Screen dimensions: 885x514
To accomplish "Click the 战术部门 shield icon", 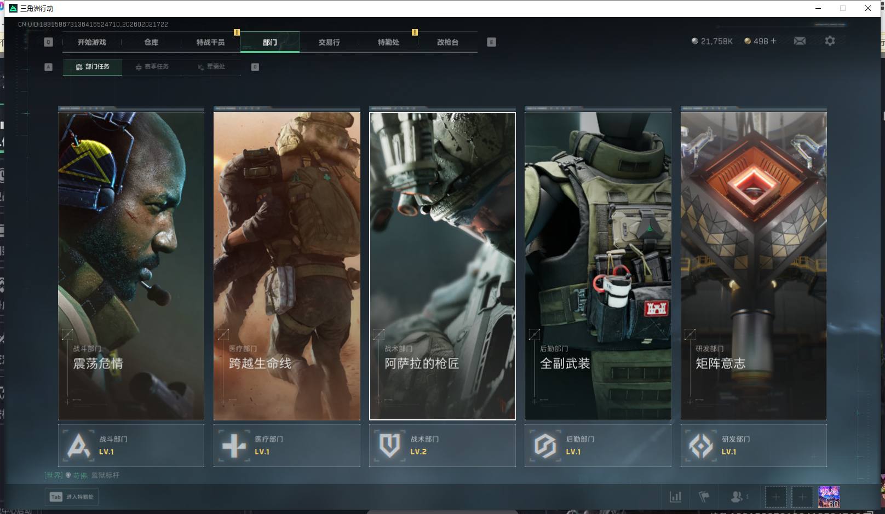I will [389, 446].
